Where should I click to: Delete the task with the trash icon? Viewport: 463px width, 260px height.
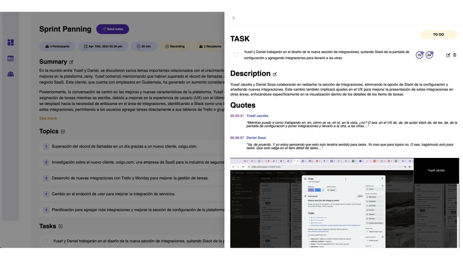pyautogui.click(x=455, y=55)
